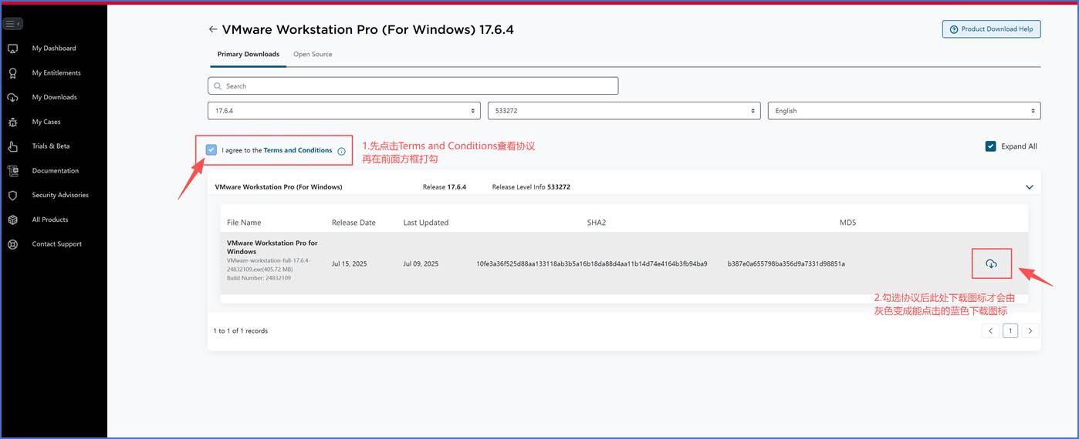Screen dimensions: 1079x439
Task: Open My Entitlements menu item
Action: 56,73
